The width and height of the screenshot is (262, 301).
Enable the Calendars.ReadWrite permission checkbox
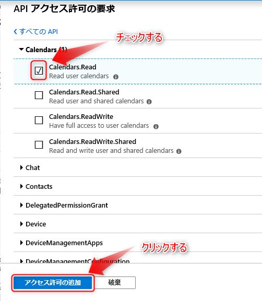pyautogui.click(x=39, y=120)
